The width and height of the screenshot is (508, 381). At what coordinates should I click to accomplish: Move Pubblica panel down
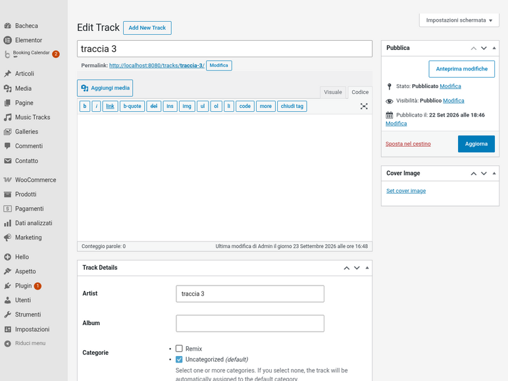[x=484, y=48]
